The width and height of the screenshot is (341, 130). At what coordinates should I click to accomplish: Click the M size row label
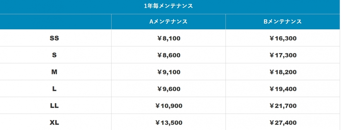click(x=54, y=72)
